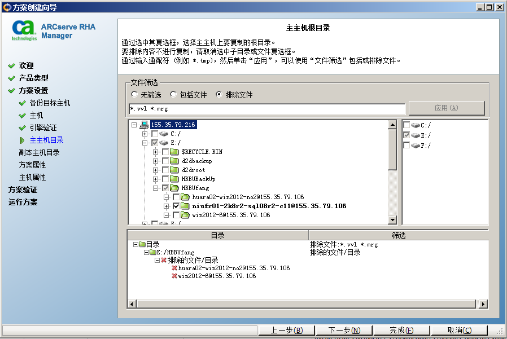Click the 目录 column header
This screenshot has height=339, width=507.
coord(218,235)
